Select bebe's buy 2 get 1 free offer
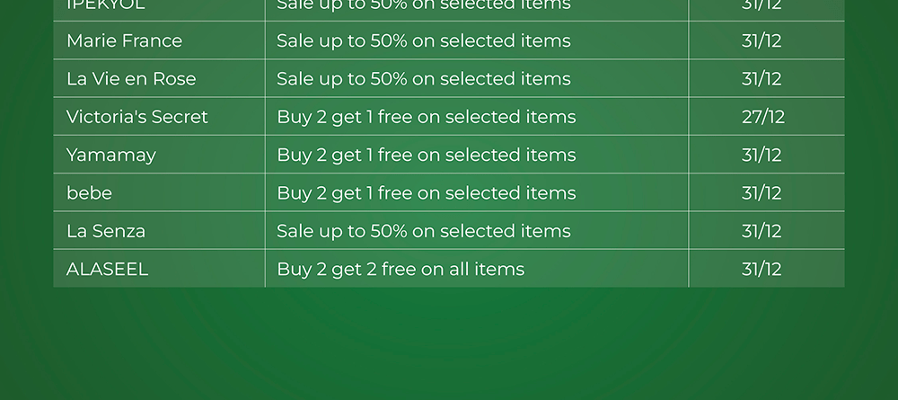 point(426,193)
